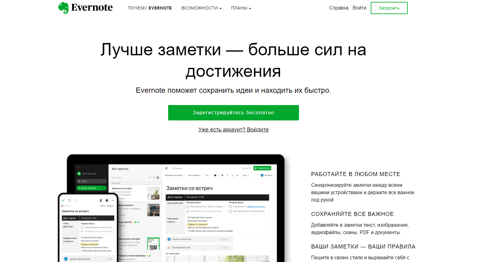501x262 pixels.
Task: Click the back arrow in laptop sidebar
Action: (78, 168)
